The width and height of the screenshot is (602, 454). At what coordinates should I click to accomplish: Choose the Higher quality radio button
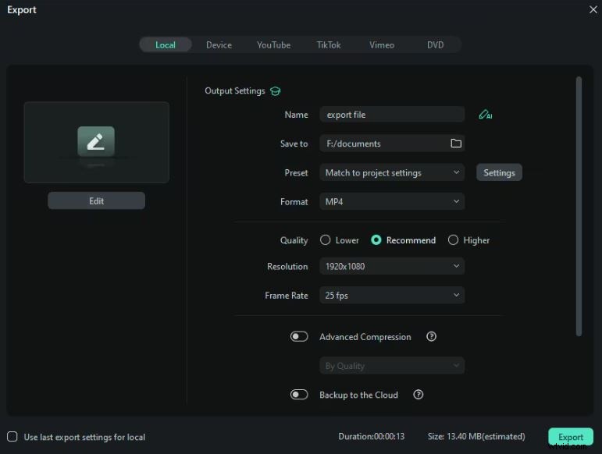[x=453, y=240]
